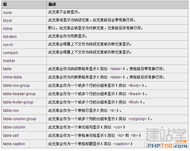This screenshot has width=190, height=151.
Task: Select the 'inline' value cell
Action: coord(24,28)
